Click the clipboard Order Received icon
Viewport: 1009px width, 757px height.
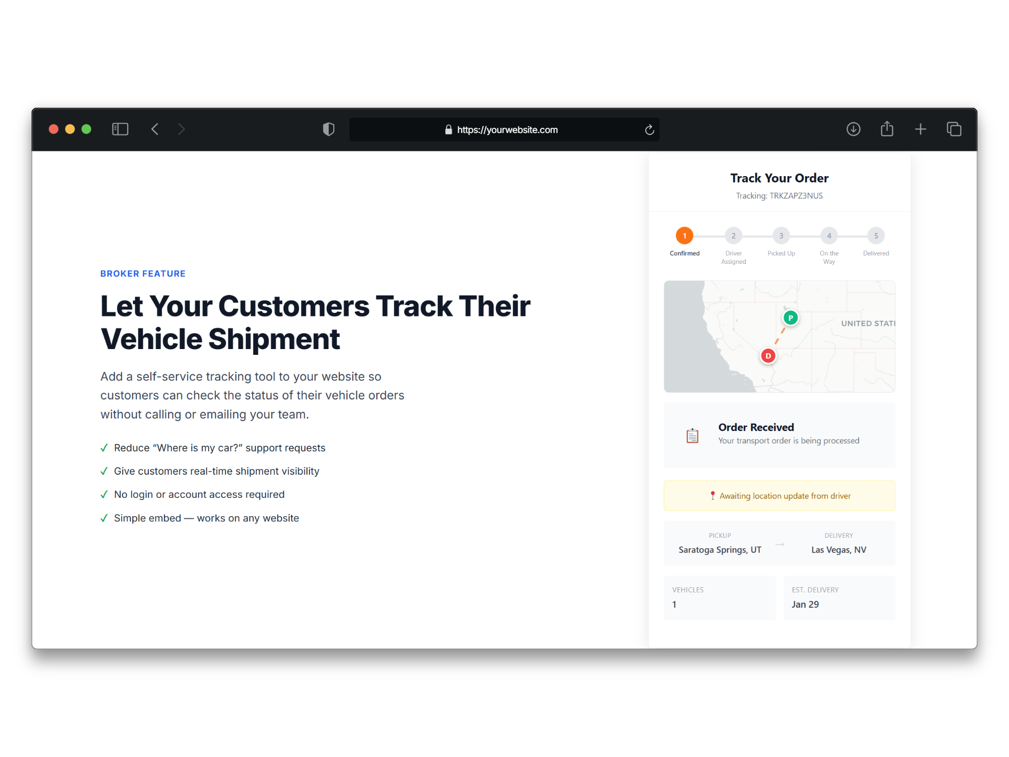click(x=692, y=435)
